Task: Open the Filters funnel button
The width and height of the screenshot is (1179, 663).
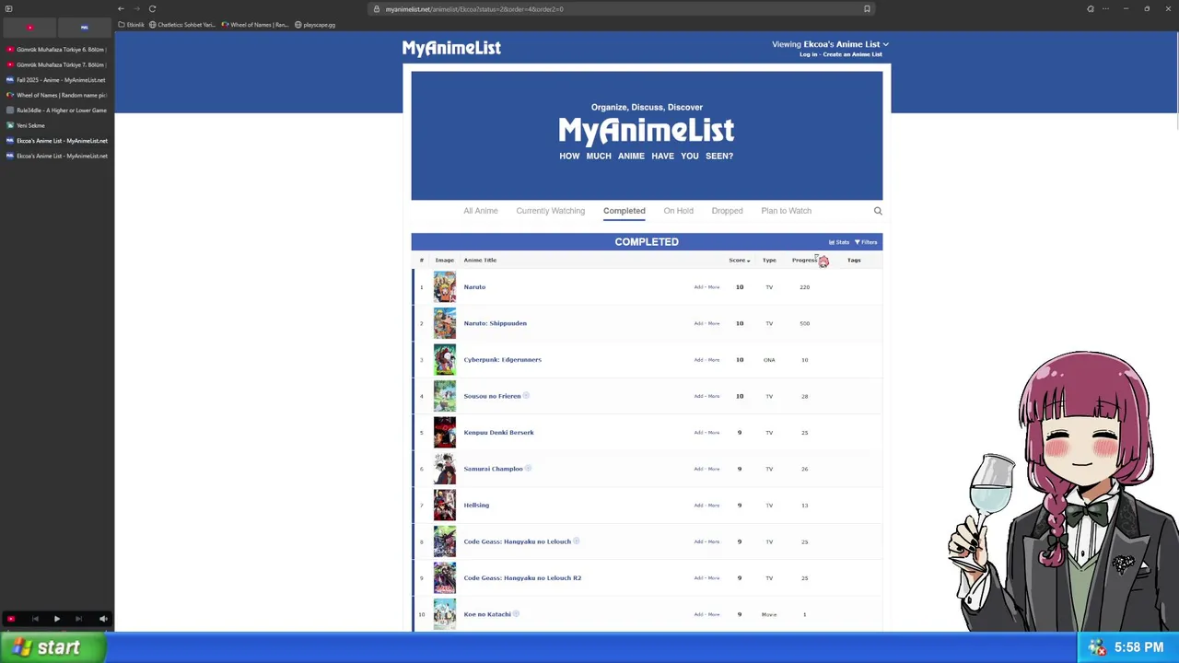Action: tap(866, 242)
